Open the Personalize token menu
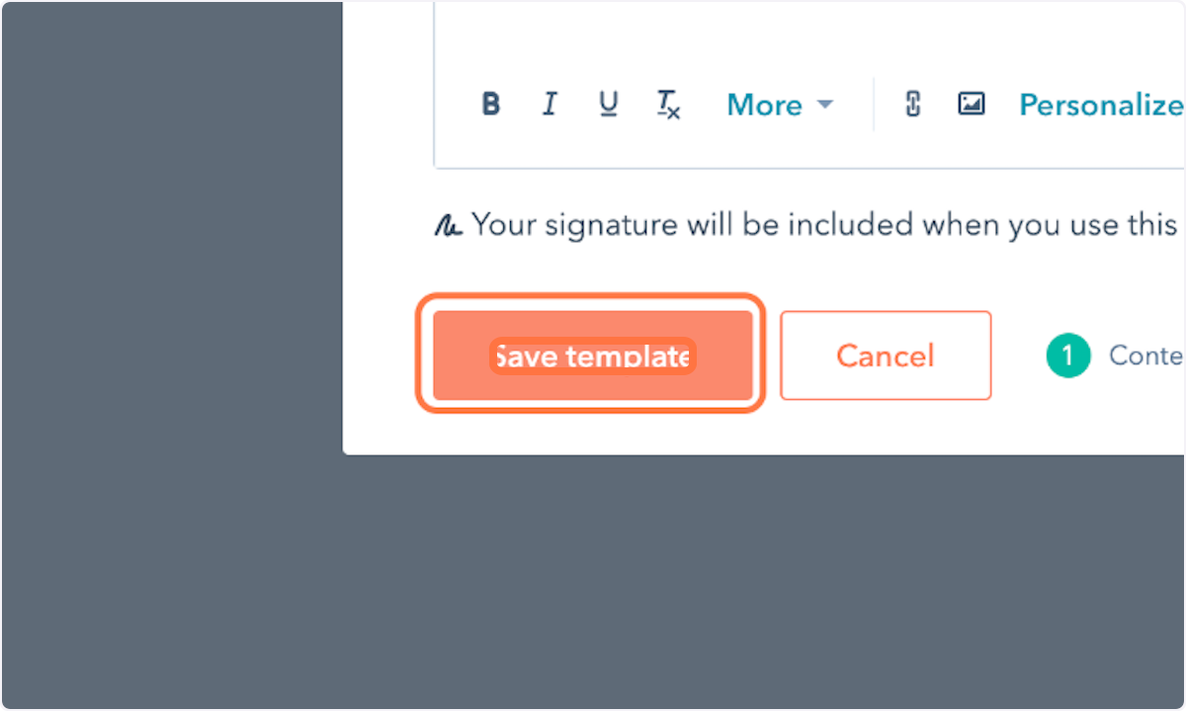 coord(1101,105)
